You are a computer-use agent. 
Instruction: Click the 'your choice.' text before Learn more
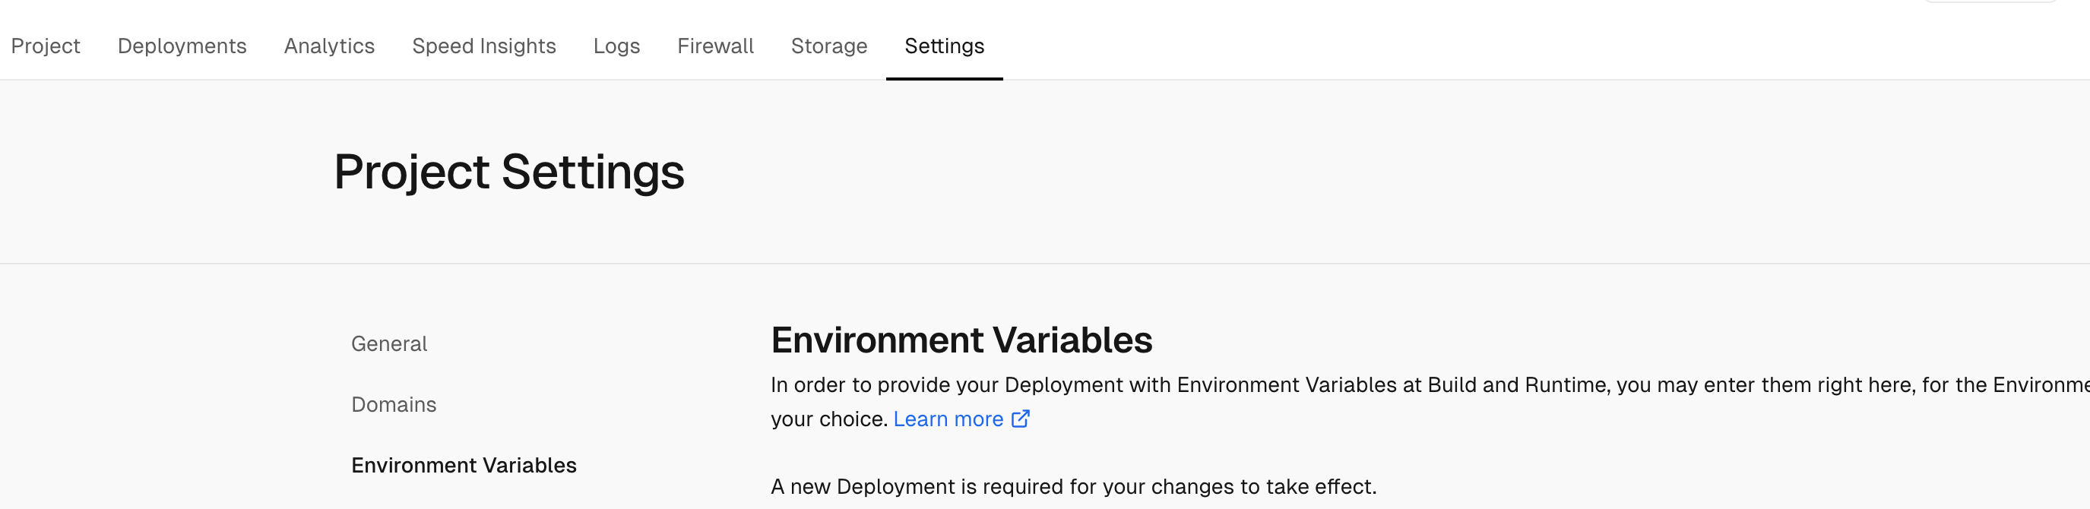[x=829, y=419]
